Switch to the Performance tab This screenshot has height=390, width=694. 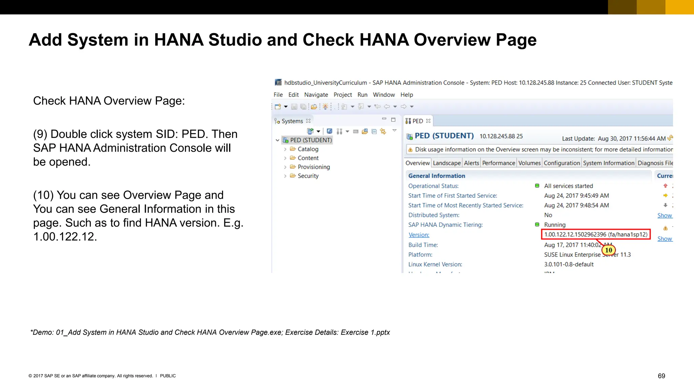click(498, 163)
